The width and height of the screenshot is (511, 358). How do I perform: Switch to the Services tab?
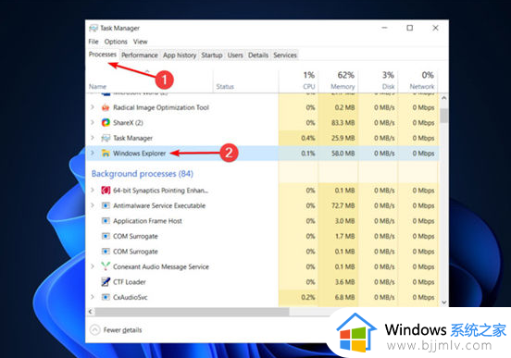tap(285, 56)
